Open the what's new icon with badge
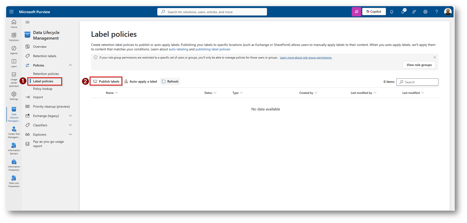 [403, 11]
